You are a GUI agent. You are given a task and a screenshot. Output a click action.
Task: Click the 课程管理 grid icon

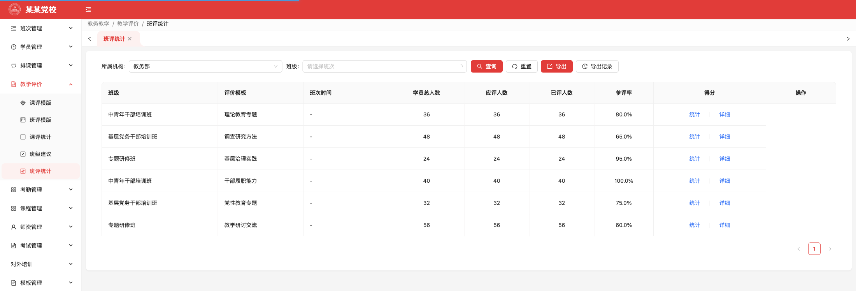[14, 208]
